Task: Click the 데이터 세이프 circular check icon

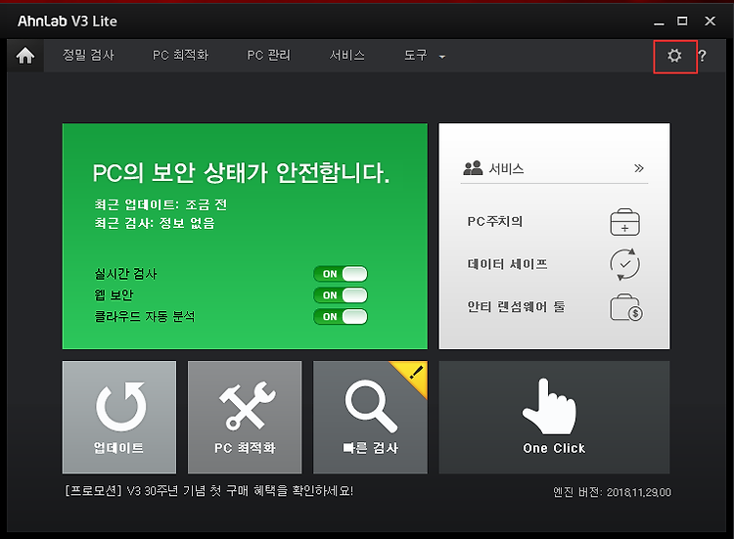Action: (x=624, y=264)
